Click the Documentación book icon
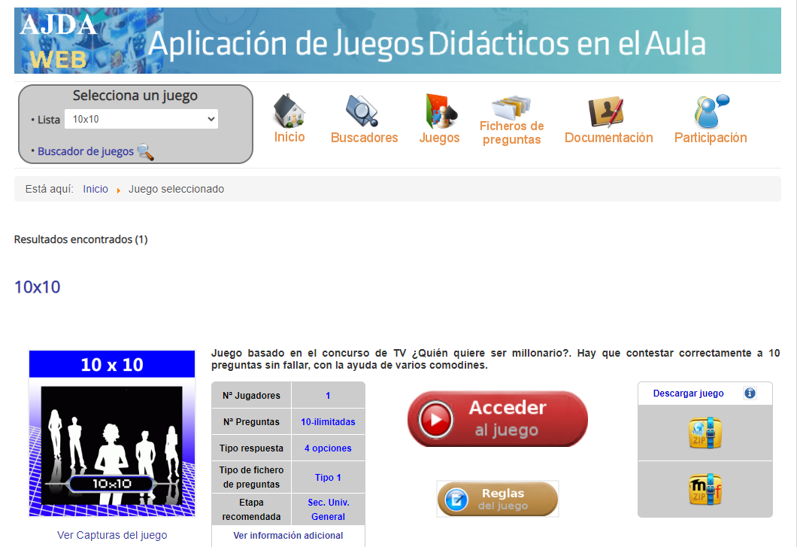Screen dimensions: 797x547 coord(606,111)
